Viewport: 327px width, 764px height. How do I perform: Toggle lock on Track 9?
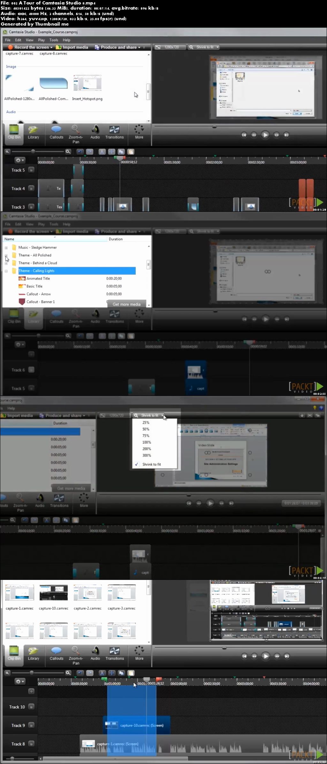[x=31, y=725]
